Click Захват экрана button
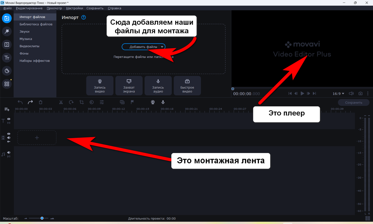The width and height of the screenshot is (373, 224). (x=129, y=86)
